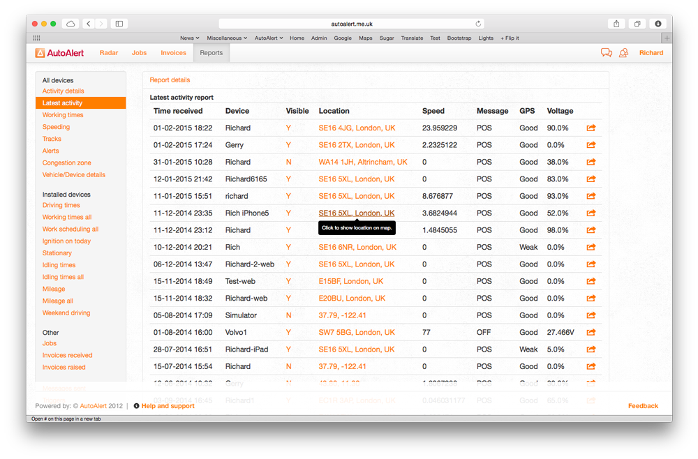Click share icon in the Test-web row
This screenshot has height=459, width=698.
591,281
